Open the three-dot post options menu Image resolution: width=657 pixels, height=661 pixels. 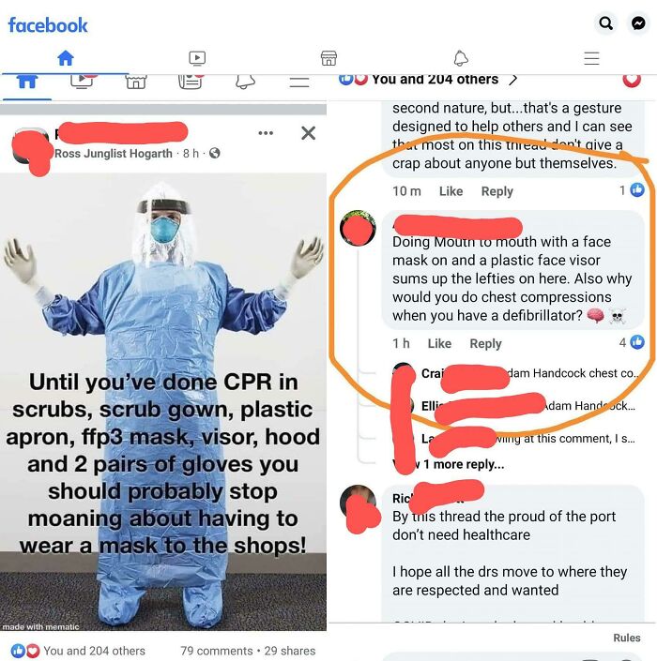266,133
